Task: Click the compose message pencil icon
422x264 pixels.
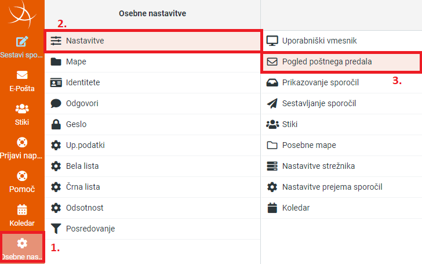Action: click(22, 42)
